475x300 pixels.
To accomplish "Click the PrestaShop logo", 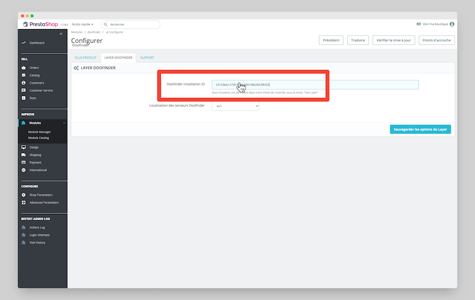I will (x=41, y=24).
